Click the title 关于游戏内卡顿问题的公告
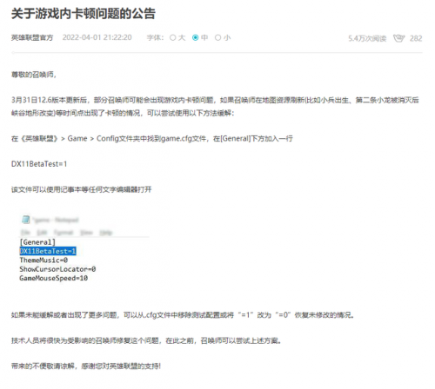Screen dimensions: 435x389 click(x=84, y=14)
